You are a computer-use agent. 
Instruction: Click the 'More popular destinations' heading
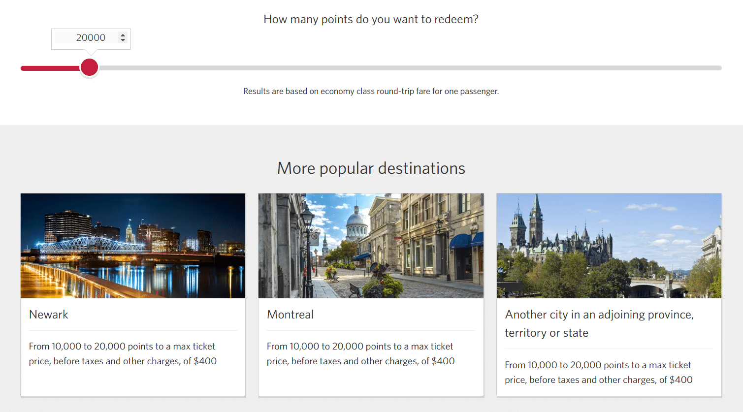click(x=371, y=168)
